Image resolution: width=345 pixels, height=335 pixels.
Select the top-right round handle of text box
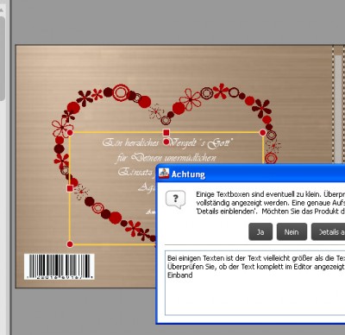tap(262, 132)
